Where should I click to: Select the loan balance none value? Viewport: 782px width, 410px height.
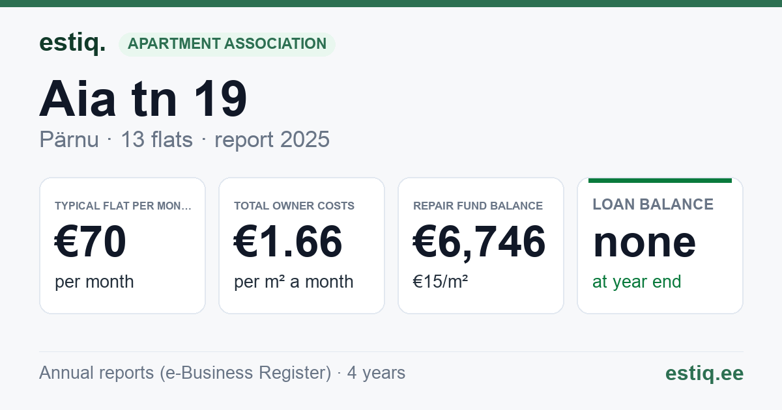click(x=644, y=242)
